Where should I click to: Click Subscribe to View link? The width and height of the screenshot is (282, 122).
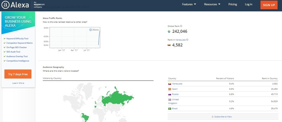223,117
